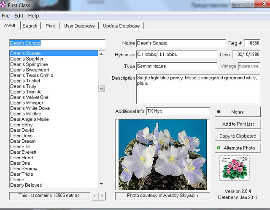The width and height of the screenshot is (270, 210).
Task: Click the Vintage future use field
Action: pyautogui.click(x=249, y=66)
